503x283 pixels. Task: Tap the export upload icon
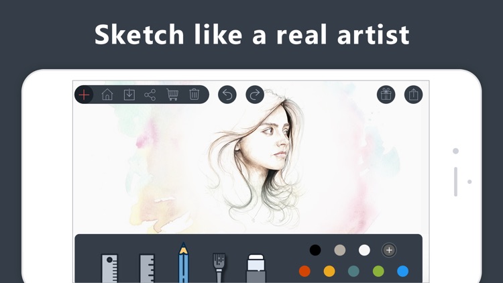coord(414,95)
